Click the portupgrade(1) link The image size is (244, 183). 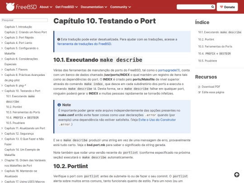169,70
